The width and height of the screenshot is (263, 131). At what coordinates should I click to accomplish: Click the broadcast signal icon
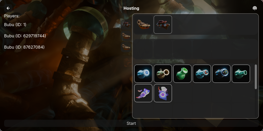[255, 8]
